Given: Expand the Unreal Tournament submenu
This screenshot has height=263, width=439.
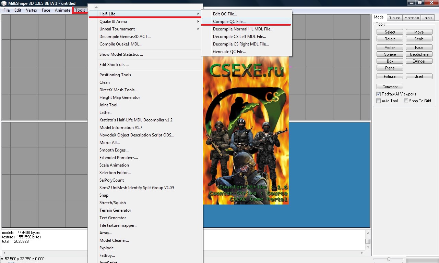Looking at the screenshot, I should [x=145, y=29].
